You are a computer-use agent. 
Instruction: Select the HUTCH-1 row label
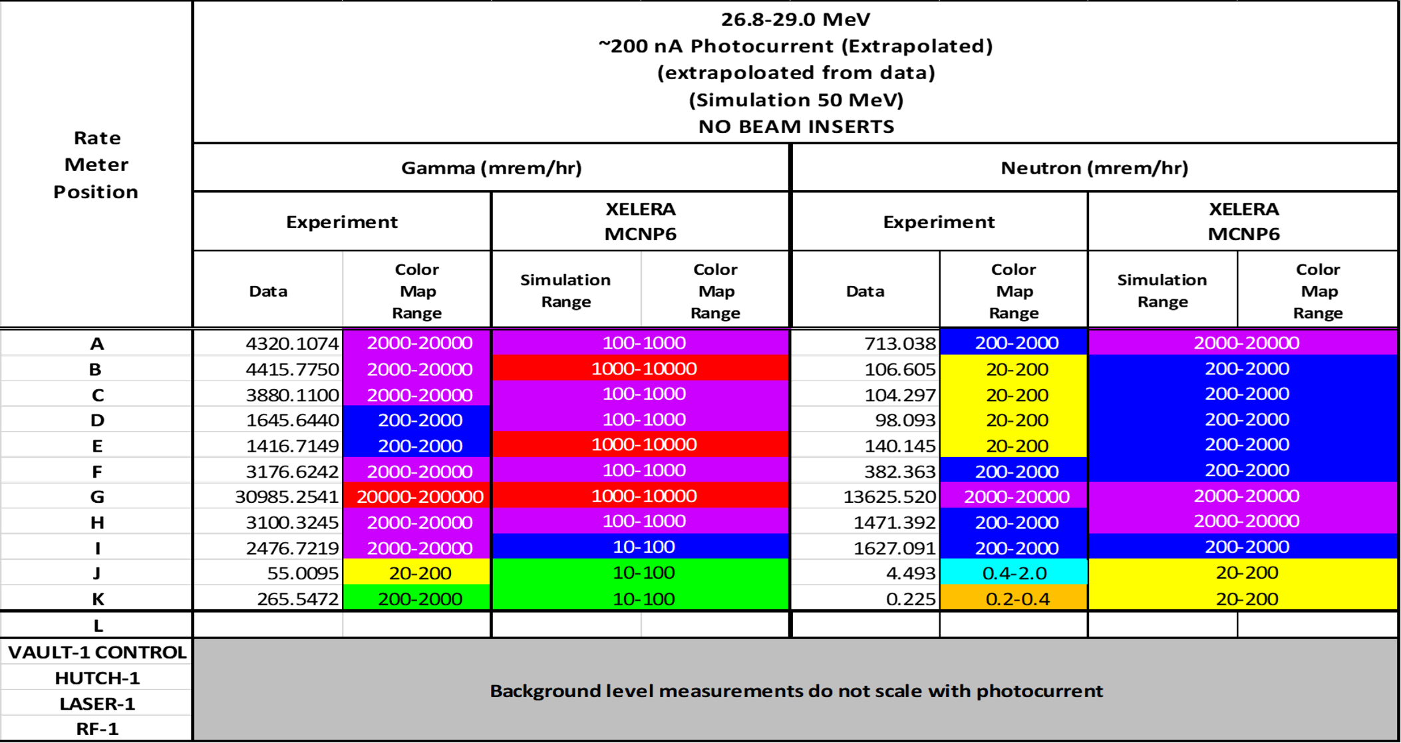coord(96,678)
